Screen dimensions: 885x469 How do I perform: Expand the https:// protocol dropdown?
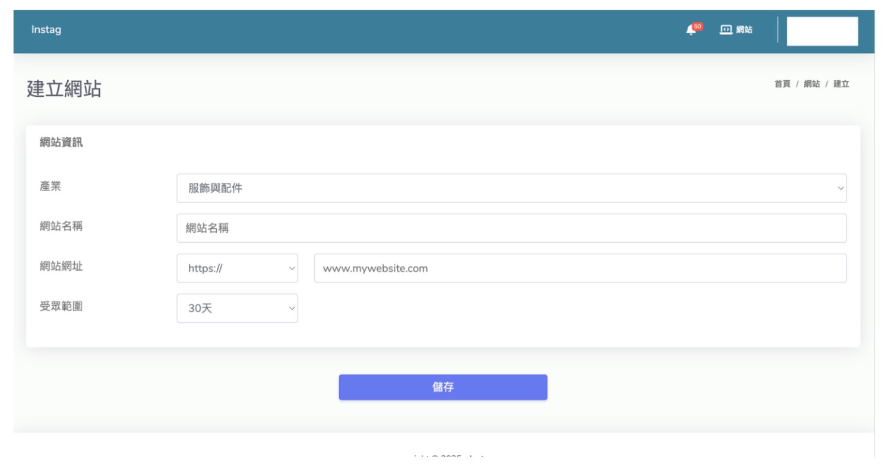237,268
